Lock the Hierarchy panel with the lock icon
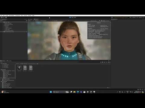Viewport: 145px width, 108px height. click(x=25, y=19)
